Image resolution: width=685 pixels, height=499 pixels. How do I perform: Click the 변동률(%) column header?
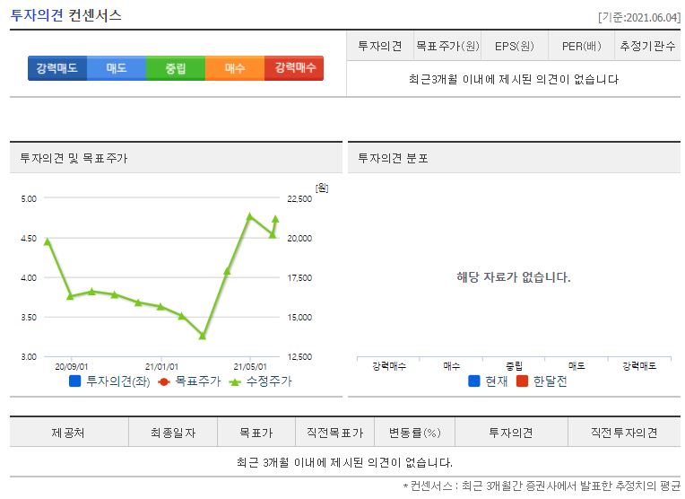pyautogui.click(x=414, y=433)
